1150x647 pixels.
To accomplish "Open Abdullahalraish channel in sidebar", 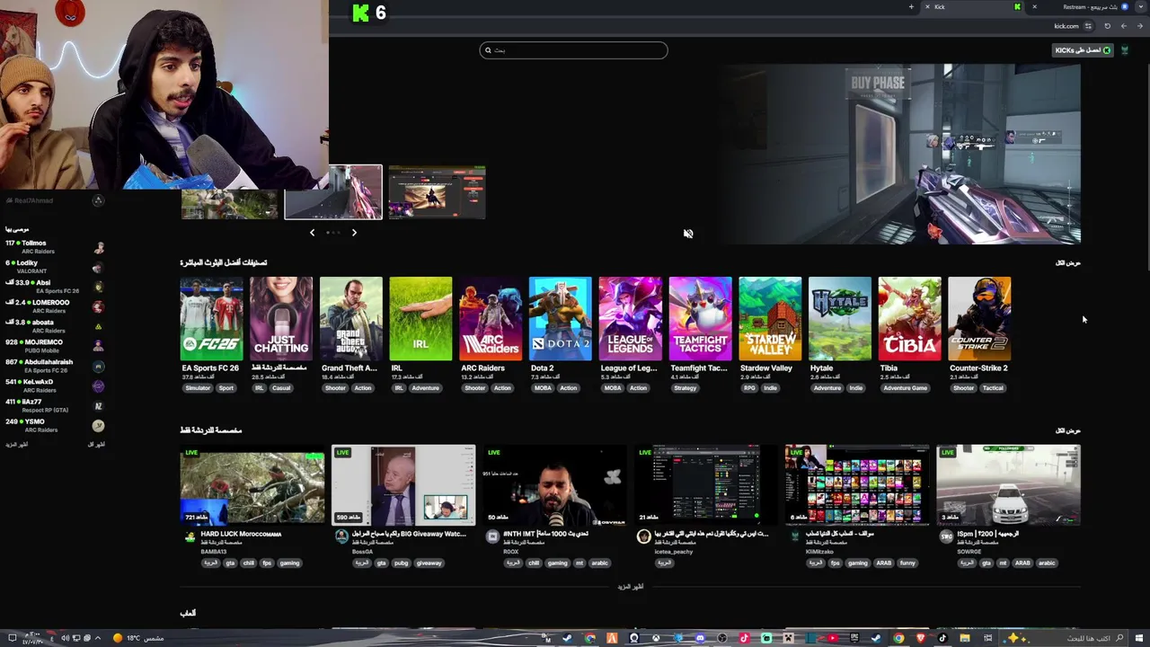I will (54, 366).
